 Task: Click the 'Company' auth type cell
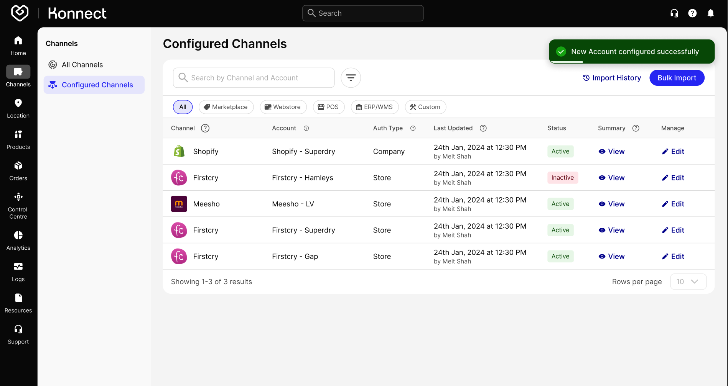pos(389,152)
